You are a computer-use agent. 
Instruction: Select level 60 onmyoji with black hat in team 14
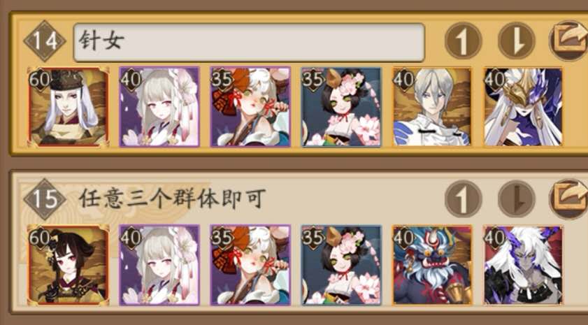click(x=69, y=107)
